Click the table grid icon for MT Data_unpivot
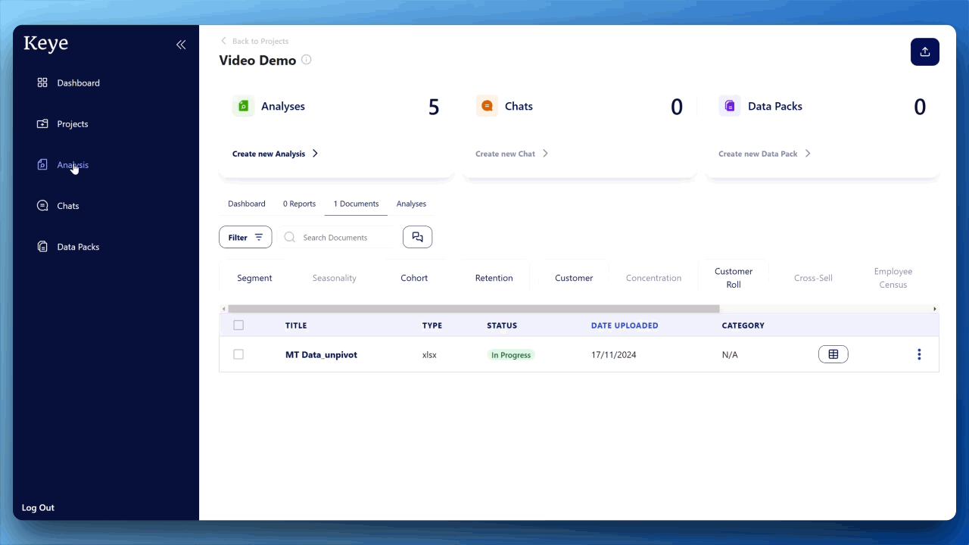This screenshot has height=545, width=969. pos(833,354)
